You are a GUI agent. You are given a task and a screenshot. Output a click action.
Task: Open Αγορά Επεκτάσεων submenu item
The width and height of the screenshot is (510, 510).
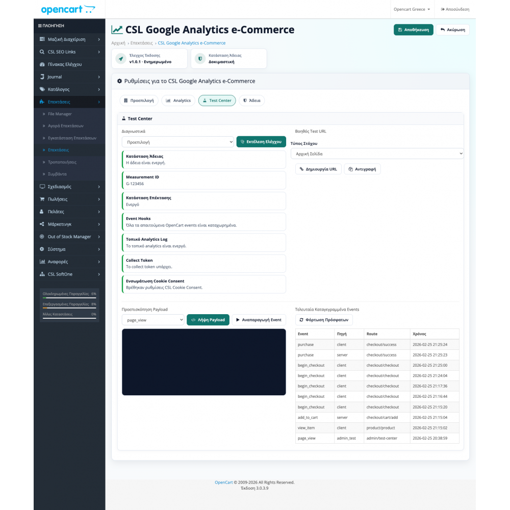point(66,126)
